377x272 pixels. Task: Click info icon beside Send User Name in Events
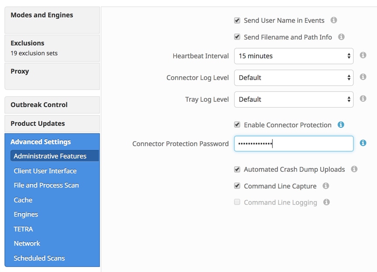334,20
